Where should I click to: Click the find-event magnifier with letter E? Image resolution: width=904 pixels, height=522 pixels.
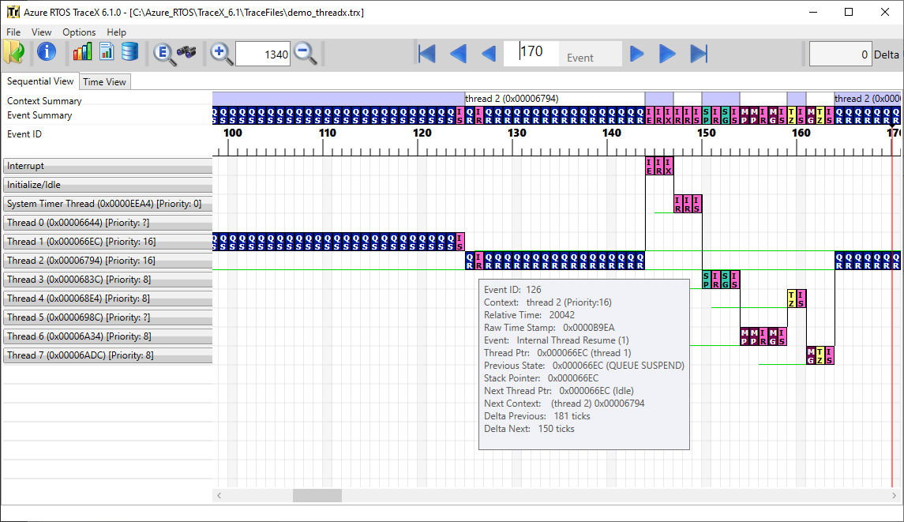[164, 54]
